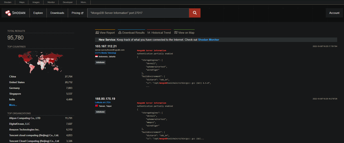Click the Indonesia flag icon
The width and height of the screenshot is (344, 143).
pos(97,56)
